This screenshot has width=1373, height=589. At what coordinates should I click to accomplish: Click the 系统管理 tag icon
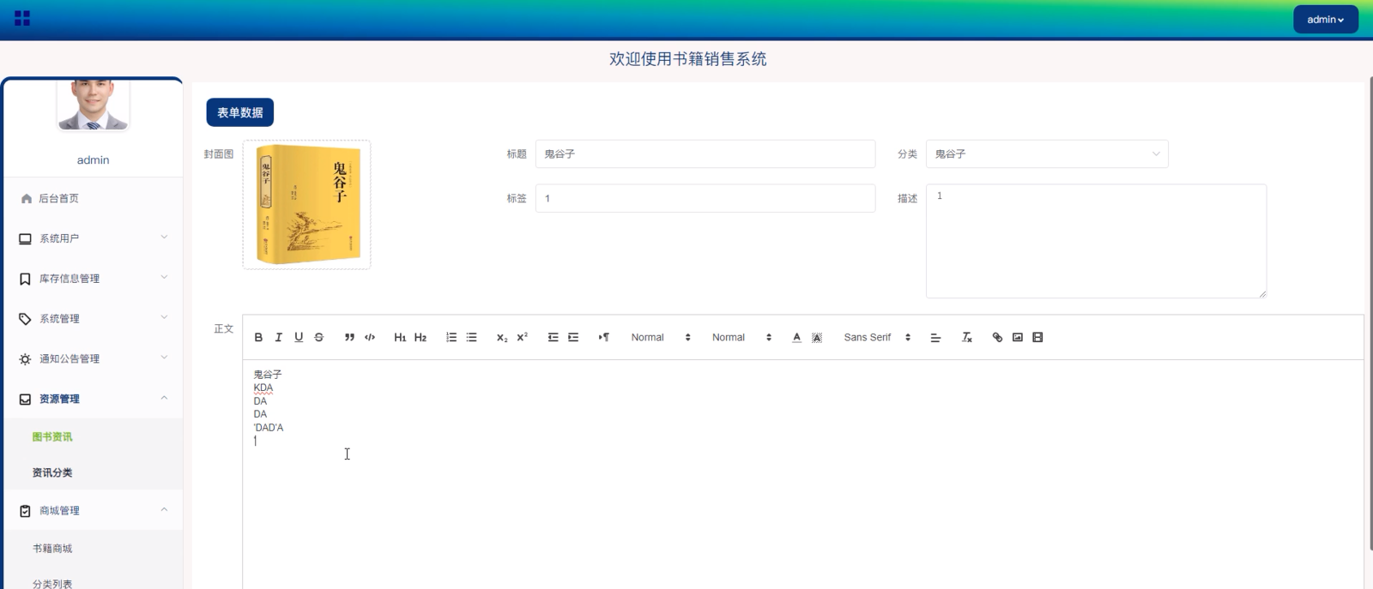(25, 319)
